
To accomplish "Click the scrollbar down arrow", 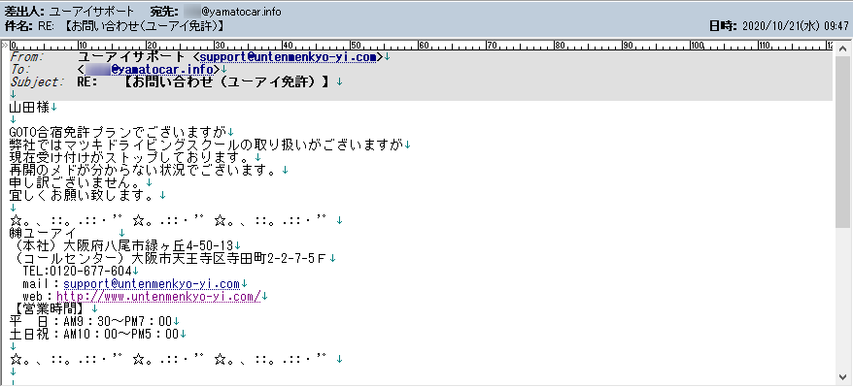I will (x=842, y=377).
